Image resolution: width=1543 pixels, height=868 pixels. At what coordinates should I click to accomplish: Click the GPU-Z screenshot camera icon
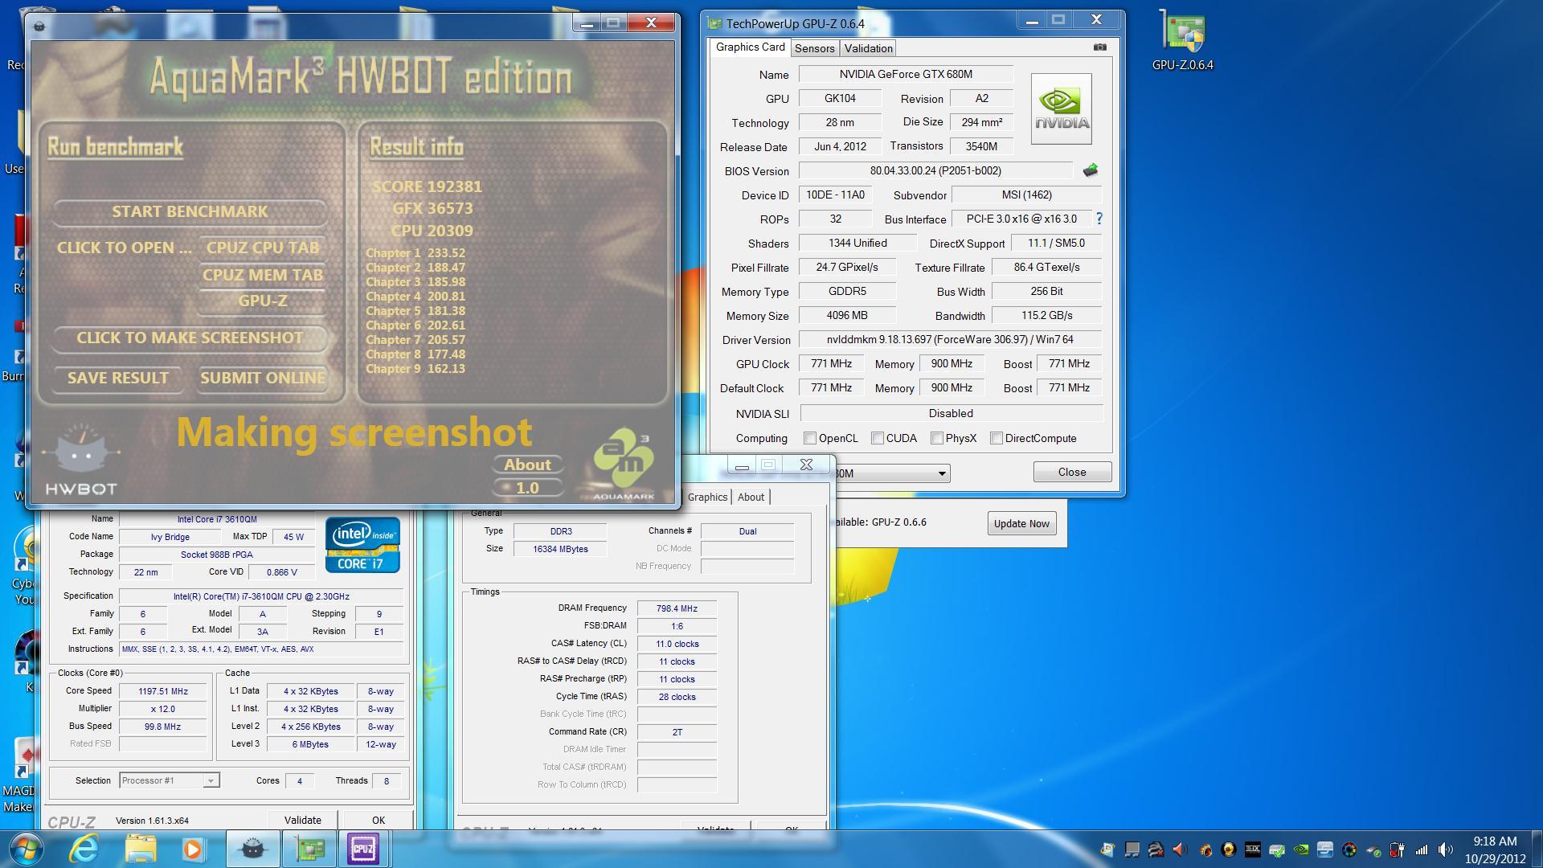click(x=1100, y=47)
